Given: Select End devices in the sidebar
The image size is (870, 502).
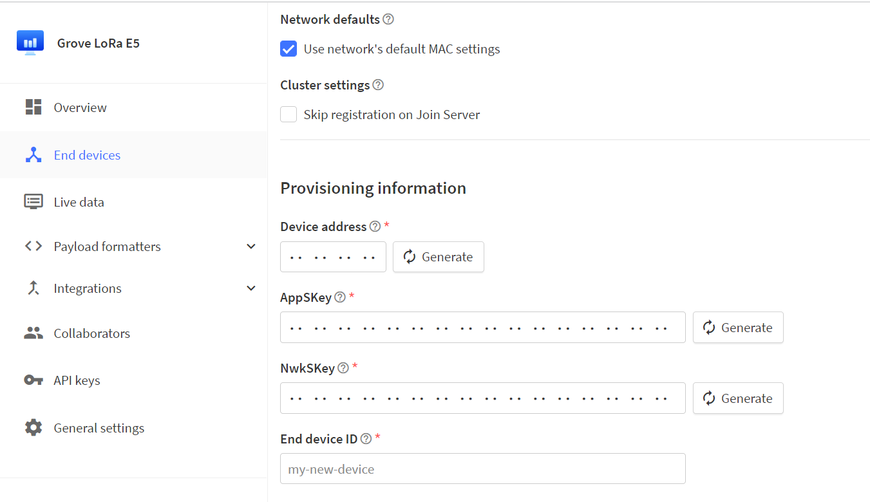Looking at the screenshot, I should click(87, 154).
